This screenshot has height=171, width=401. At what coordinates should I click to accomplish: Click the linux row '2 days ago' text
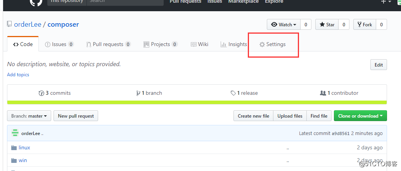point(370,147)
